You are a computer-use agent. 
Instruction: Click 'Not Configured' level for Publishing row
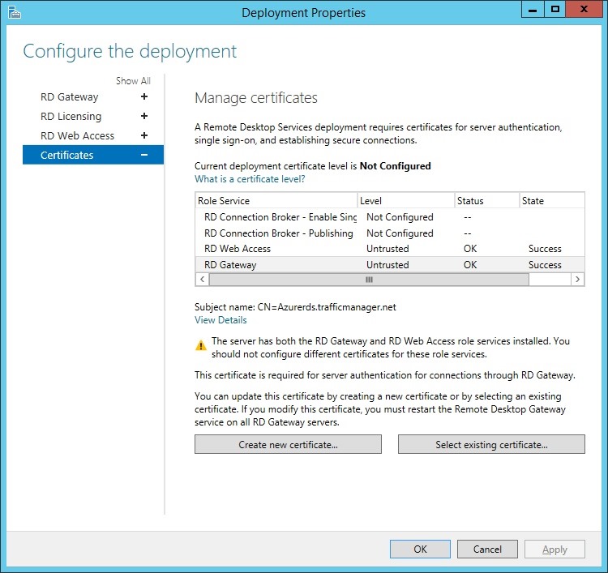400,233
